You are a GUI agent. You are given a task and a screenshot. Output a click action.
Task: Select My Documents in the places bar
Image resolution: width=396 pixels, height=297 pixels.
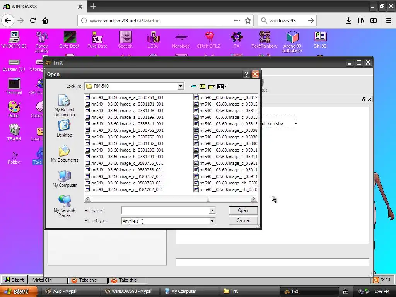click(65, 154)
